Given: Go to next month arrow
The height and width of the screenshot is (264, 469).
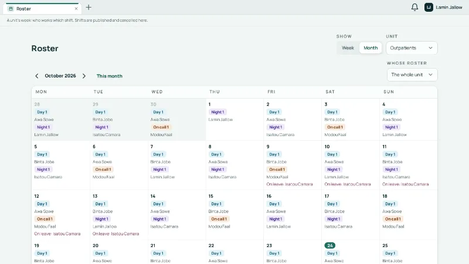Looking at the screenshot, I should 84,76.
